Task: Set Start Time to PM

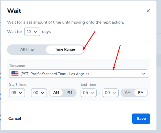Action: 69,93
